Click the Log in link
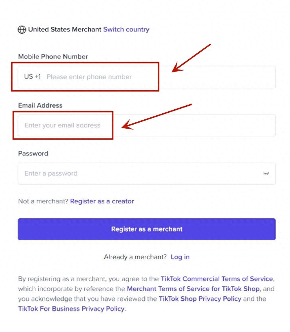This screenshot has width=290, height=332. tap(180, 257)
